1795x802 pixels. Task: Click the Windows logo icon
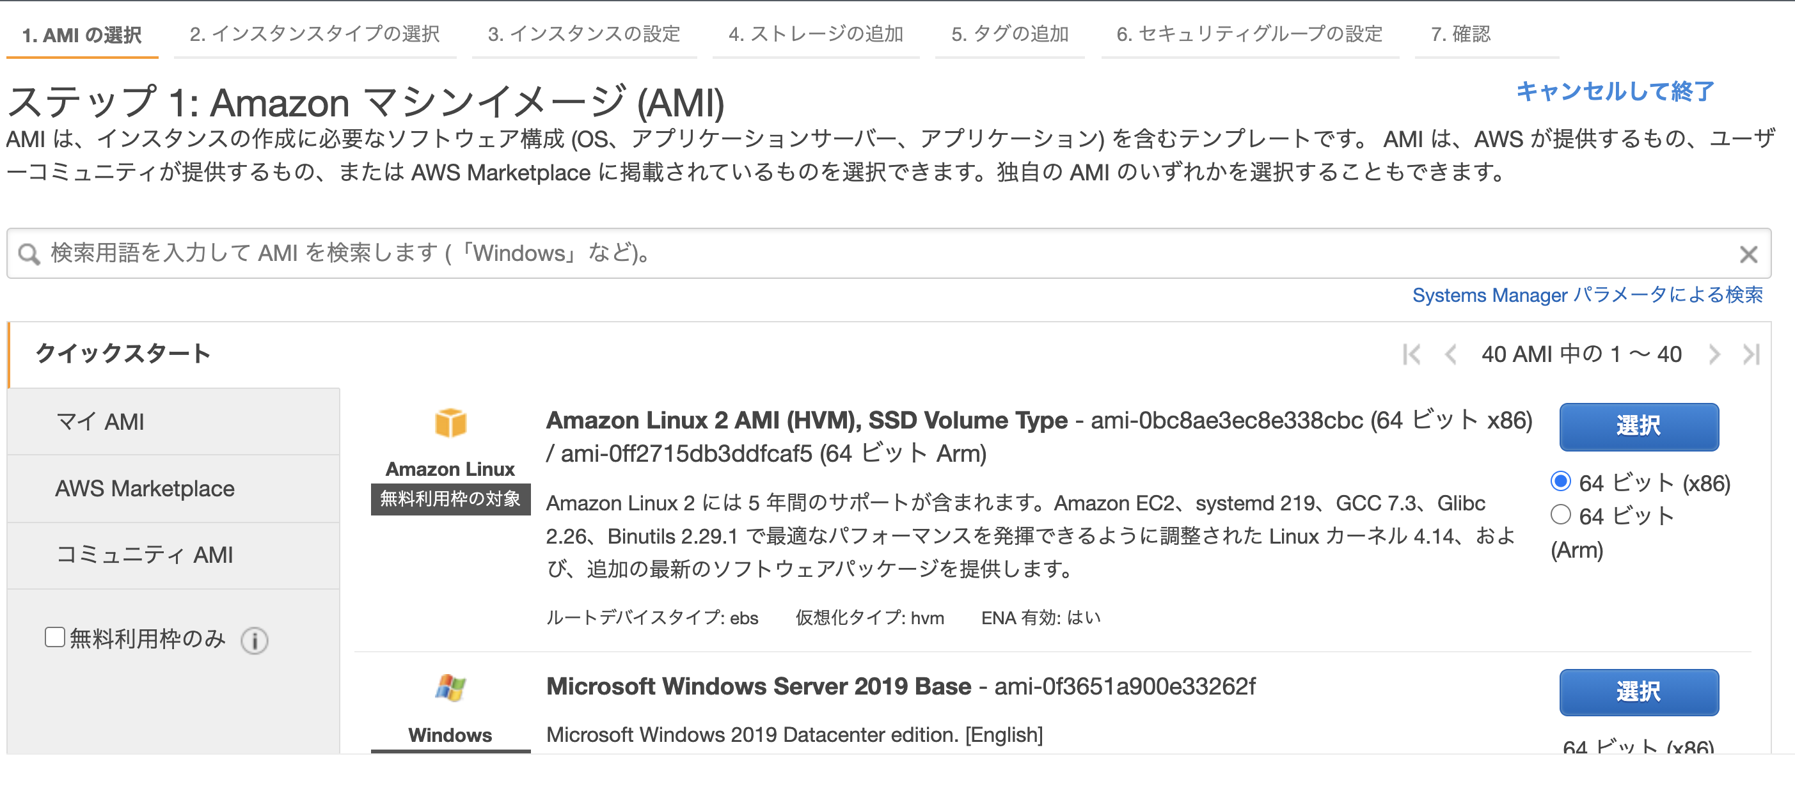[450, 688]
